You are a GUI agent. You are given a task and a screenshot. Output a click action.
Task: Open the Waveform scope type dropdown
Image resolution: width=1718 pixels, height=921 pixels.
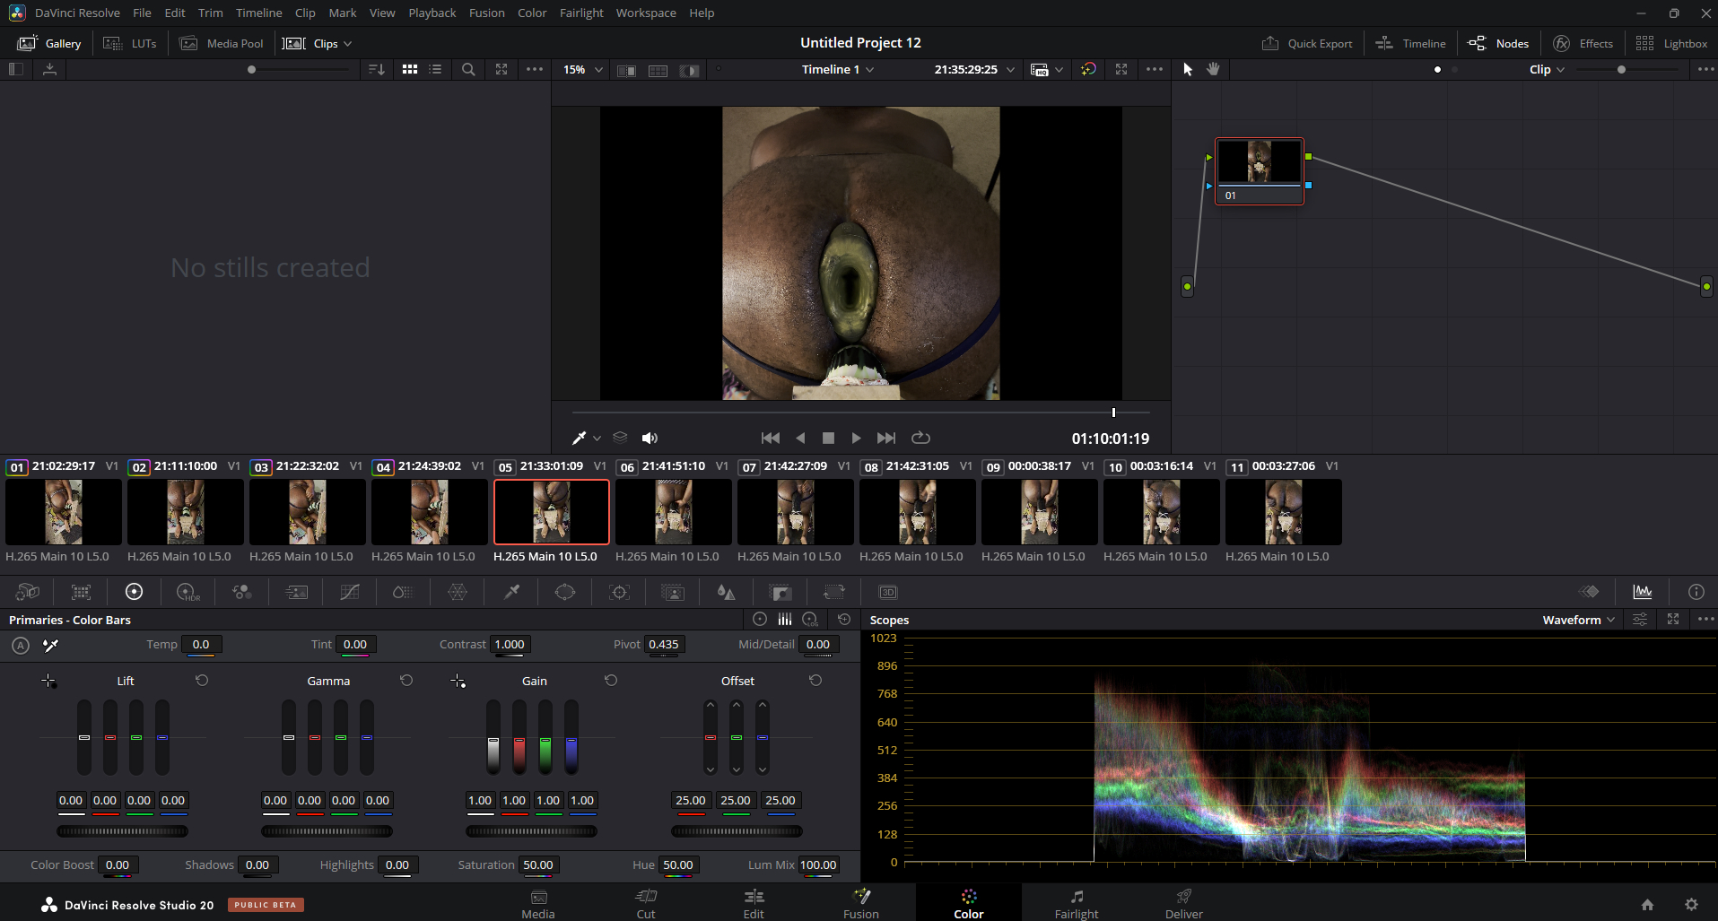click(1578, 620)
